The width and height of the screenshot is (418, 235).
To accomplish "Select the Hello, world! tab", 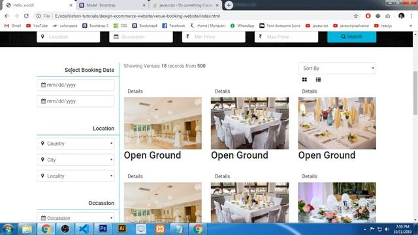I will coord(39,5).
